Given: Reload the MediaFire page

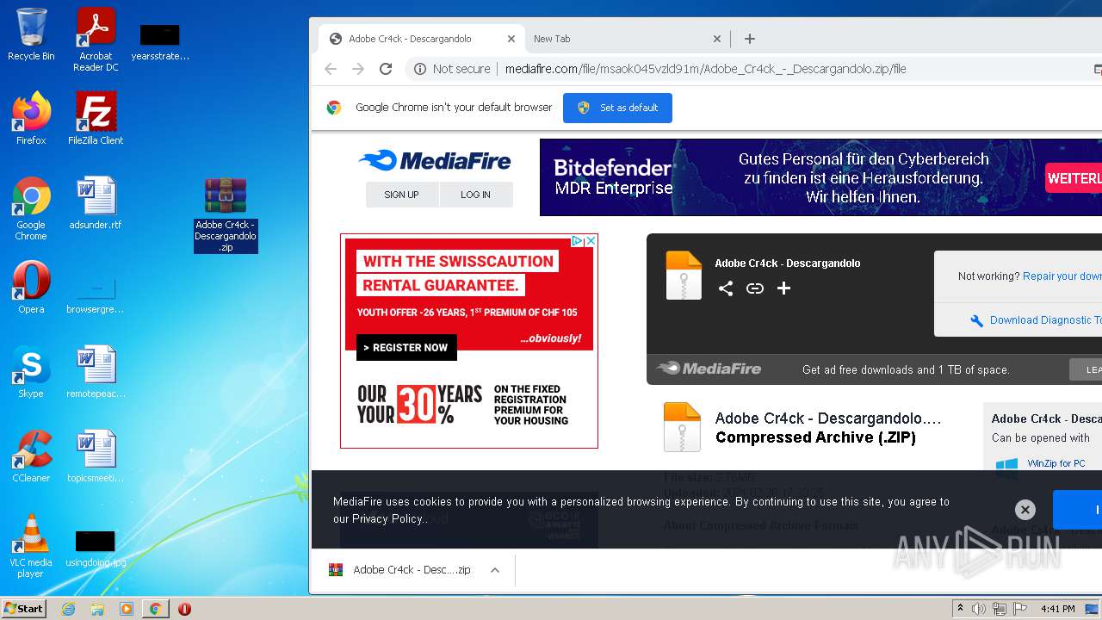Looking at the screenshot, I should tap(386, 69).
